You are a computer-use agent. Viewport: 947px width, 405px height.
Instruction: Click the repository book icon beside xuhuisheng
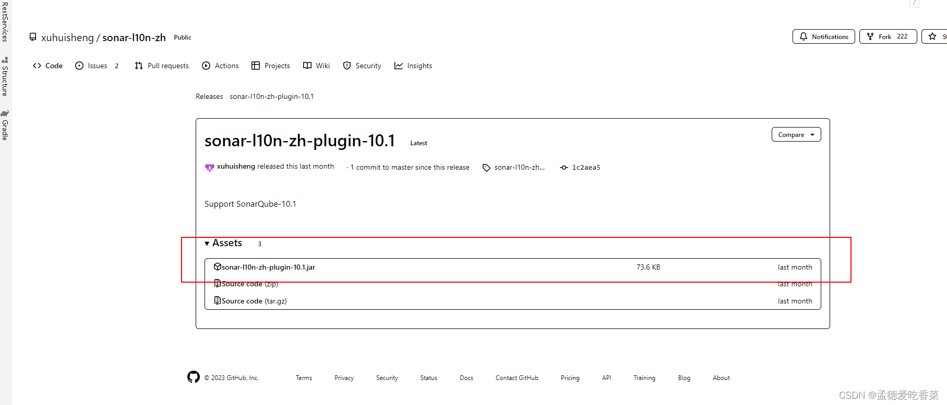(x=33, y=37)
